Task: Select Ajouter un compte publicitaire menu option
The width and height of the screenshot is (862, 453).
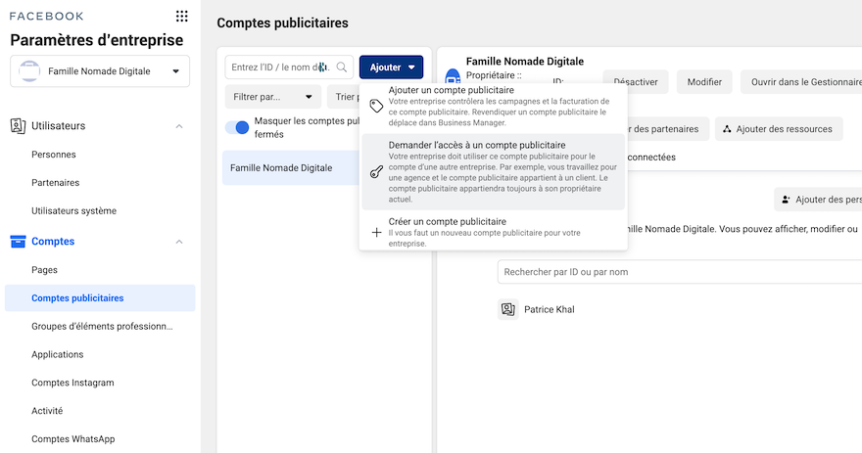Action: [x=493, y=106]
